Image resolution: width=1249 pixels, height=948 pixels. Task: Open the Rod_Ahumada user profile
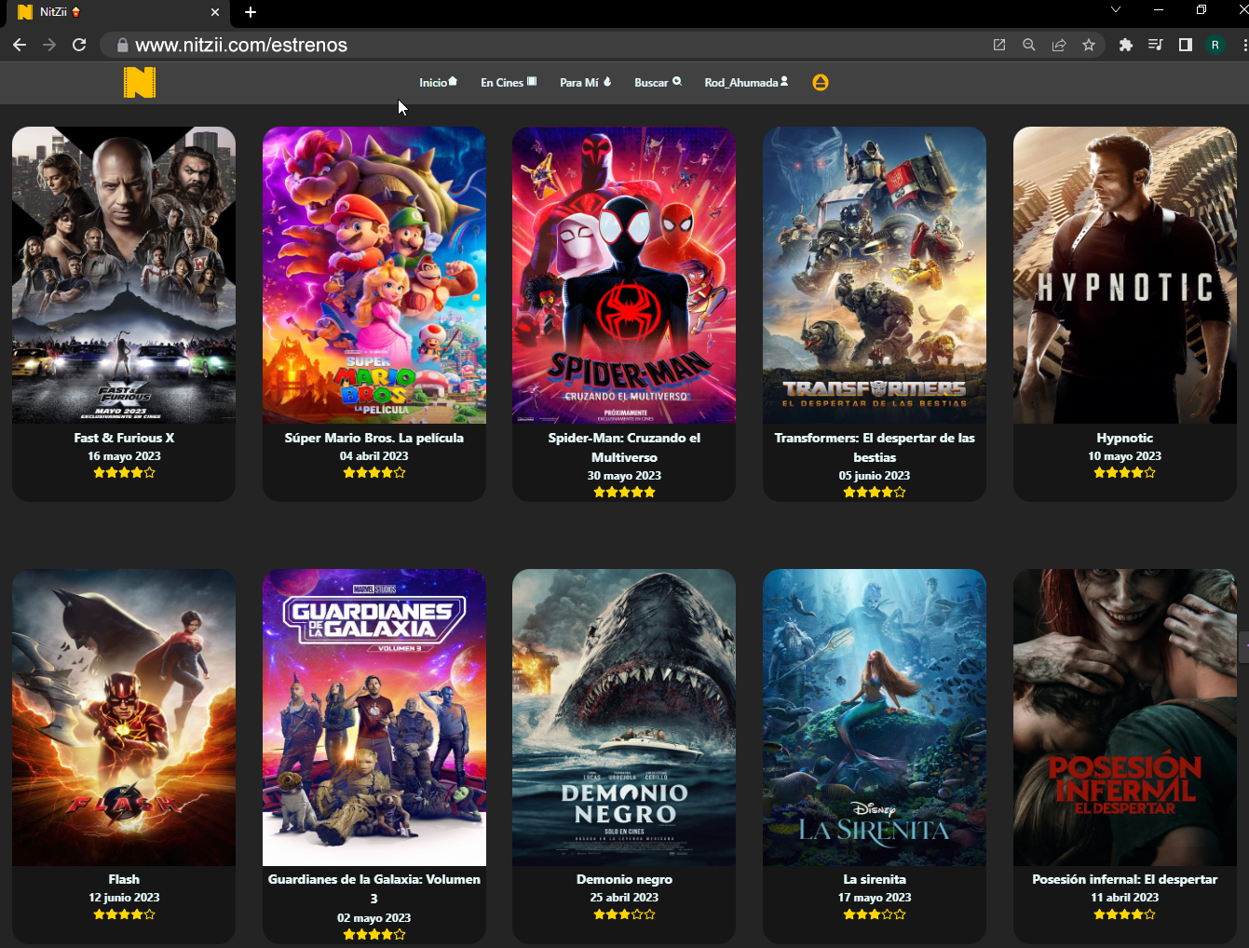pyautogui.click(x=745, y=83)
